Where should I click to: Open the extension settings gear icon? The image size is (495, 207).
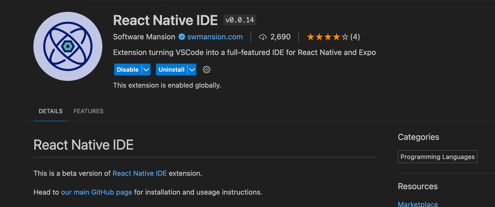(207, 70)
